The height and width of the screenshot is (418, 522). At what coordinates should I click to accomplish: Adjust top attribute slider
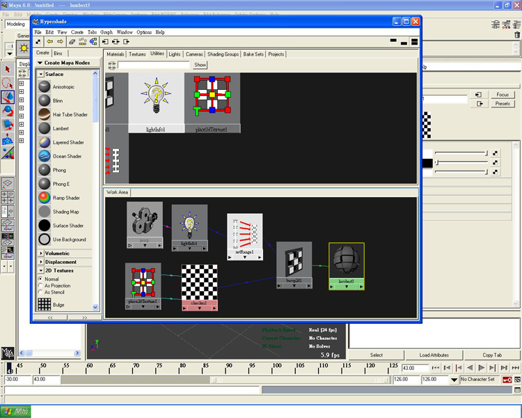[461, 153]
